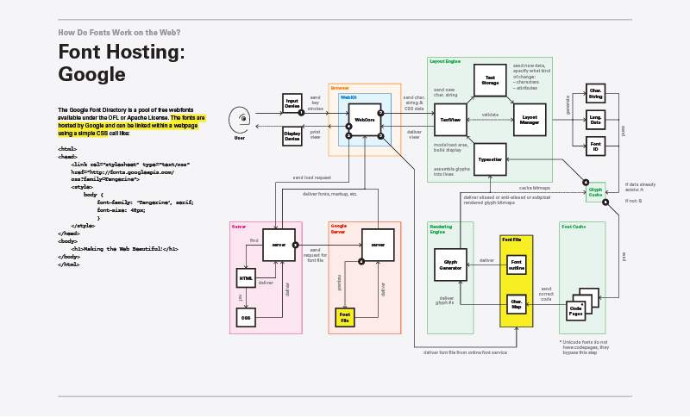Click the 'If data already exists: A' note
The width and height of the screenshot is (690, 417).
pos(640,187)
